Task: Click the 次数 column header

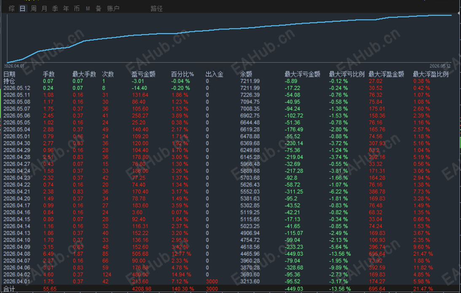Action: [108, 74]
